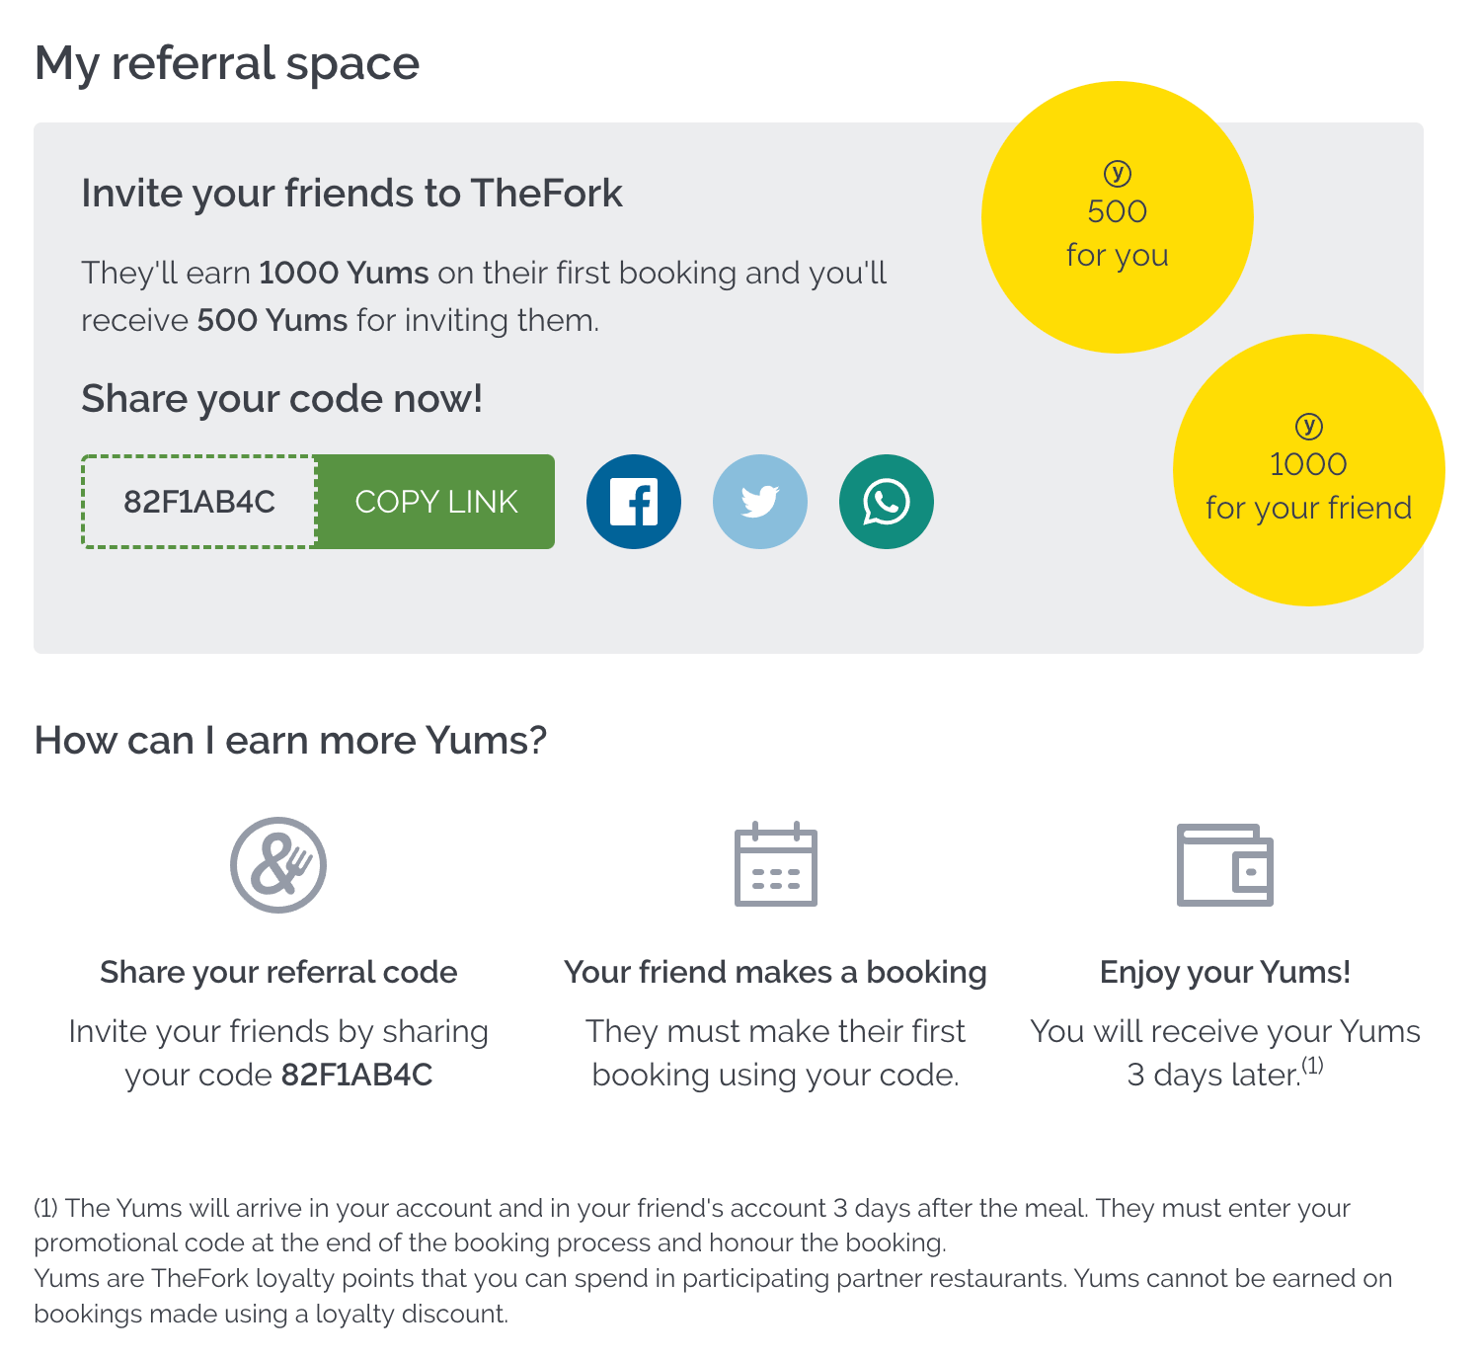Click the Yums symbol above 500
Viewport: 1479px width, 1359px height.
click(x=1118, y=174)
